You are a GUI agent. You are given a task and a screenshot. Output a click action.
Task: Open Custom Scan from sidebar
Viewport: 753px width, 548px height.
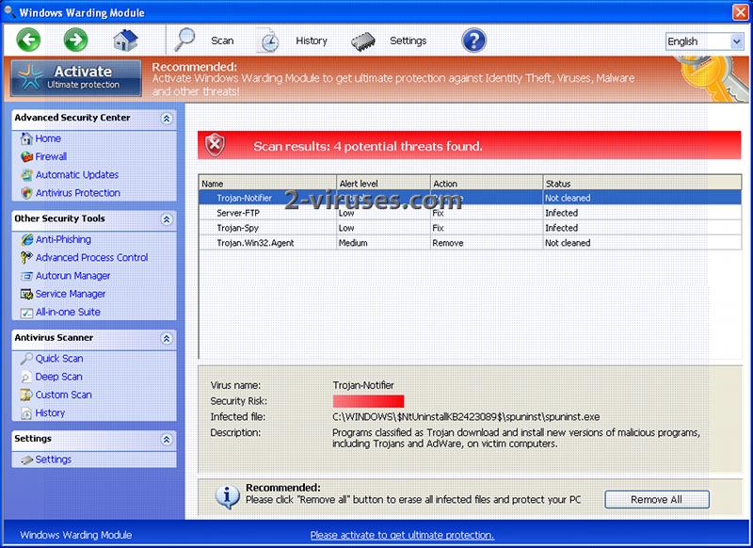pyautogui.click(x=63, y=395)
